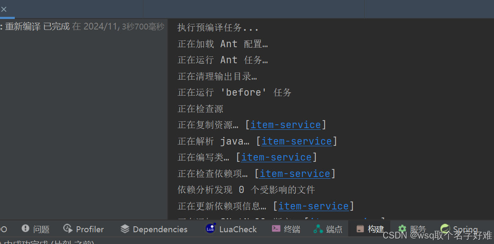Open item-service link on the 检查依赖项 line

point(295,173)
